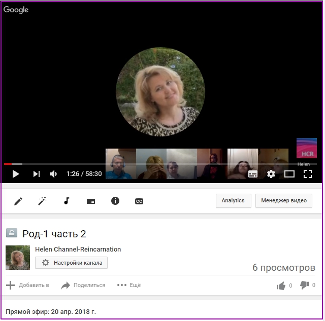Click the thumbs up like icon

[x=281, y=286]
